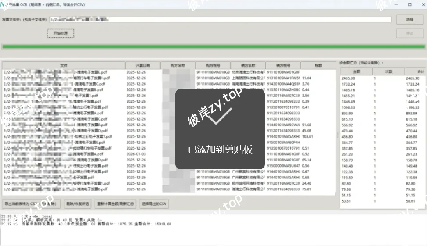Click the 选择导出的CSV button
Screen dimensions: 427x246
pos(154,204)
